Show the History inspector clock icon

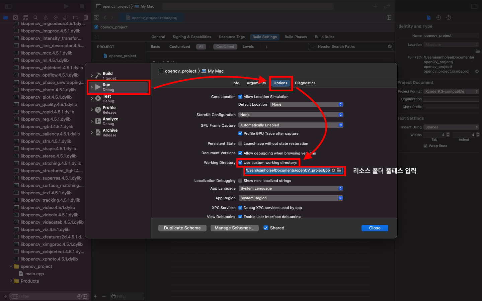click(438, 17)
